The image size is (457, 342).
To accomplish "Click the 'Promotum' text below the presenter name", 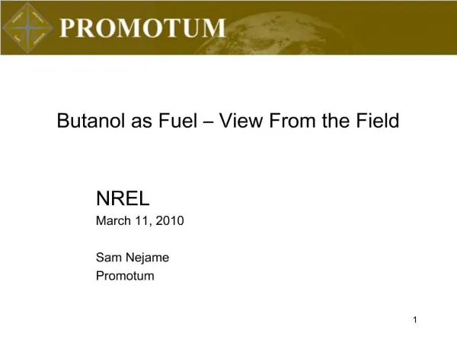I will pos(125,276).
